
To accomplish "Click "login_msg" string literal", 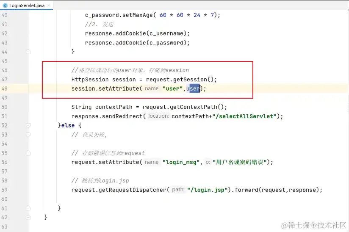I will 181,162.
